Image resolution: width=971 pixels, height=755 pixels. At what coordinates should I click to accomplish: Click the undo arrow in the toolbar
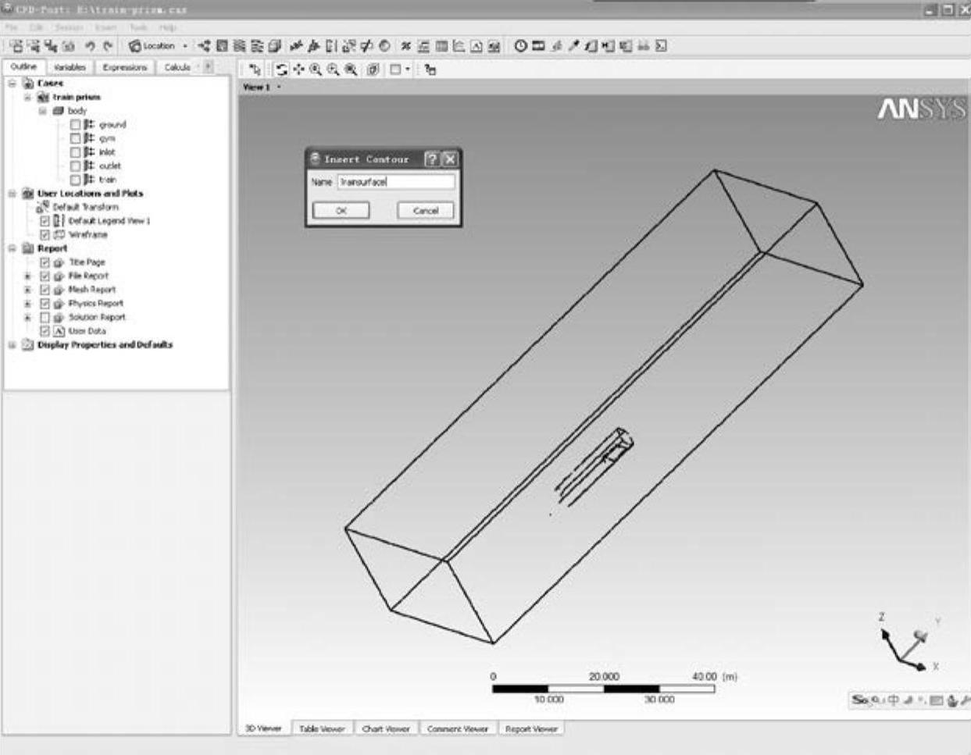click(x=91, y=47)
